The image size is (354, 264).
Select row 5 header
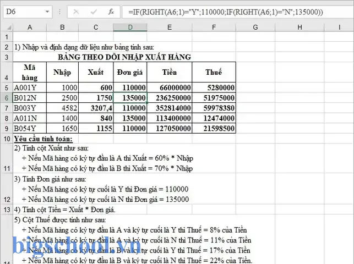[x=7, y=87]
